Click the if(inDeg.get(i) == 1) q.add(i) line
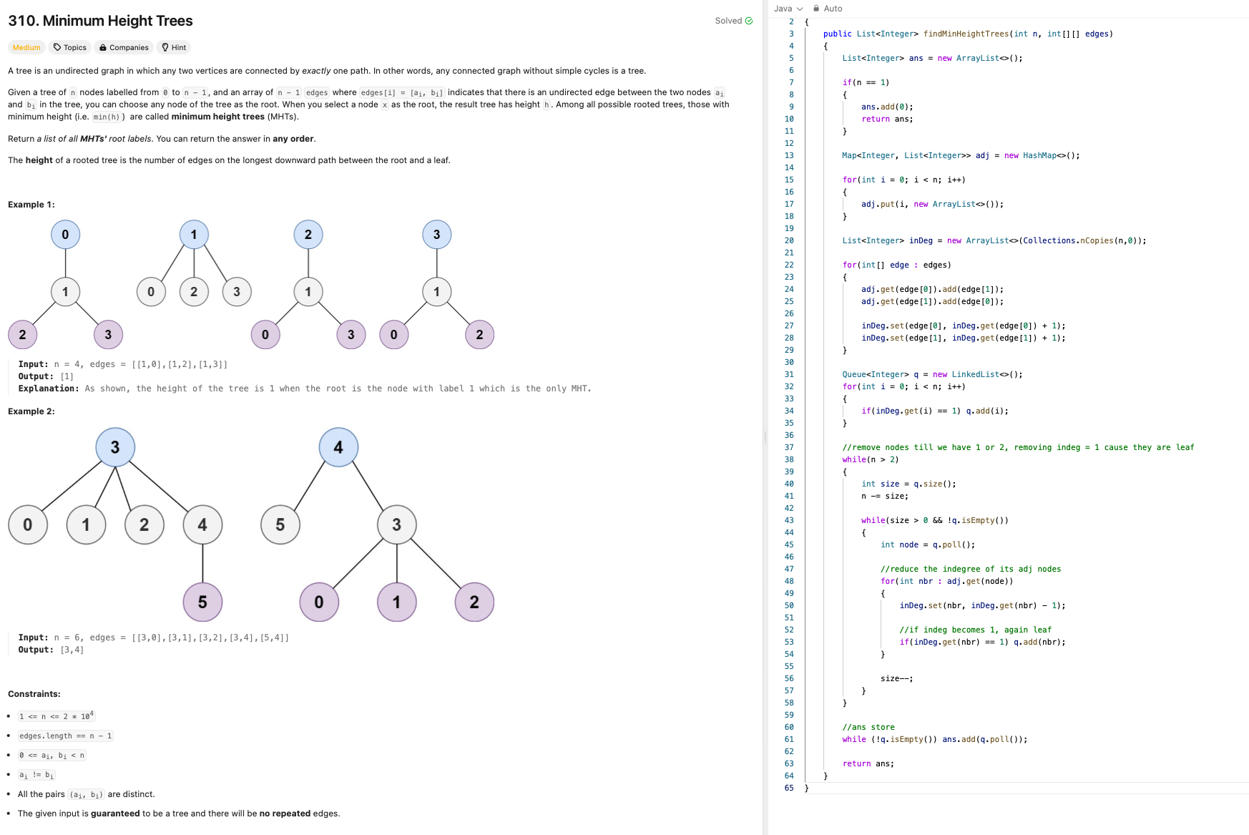The image size is (1249, 835). [935, 411]
